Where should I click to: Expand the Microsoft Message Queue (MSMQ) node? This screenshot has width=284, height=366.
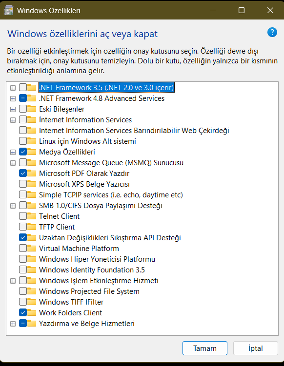pos(13,163)
